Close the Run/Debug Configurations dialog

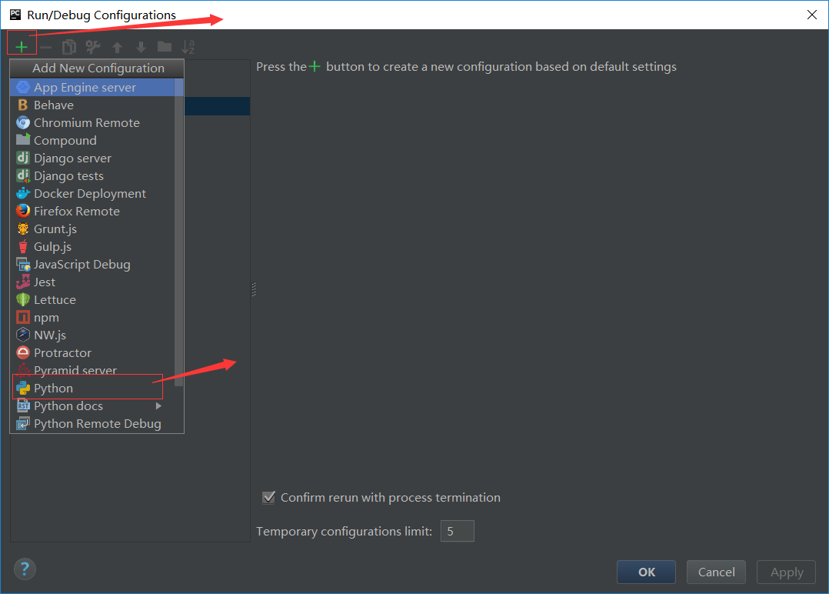tap(812, 15)
